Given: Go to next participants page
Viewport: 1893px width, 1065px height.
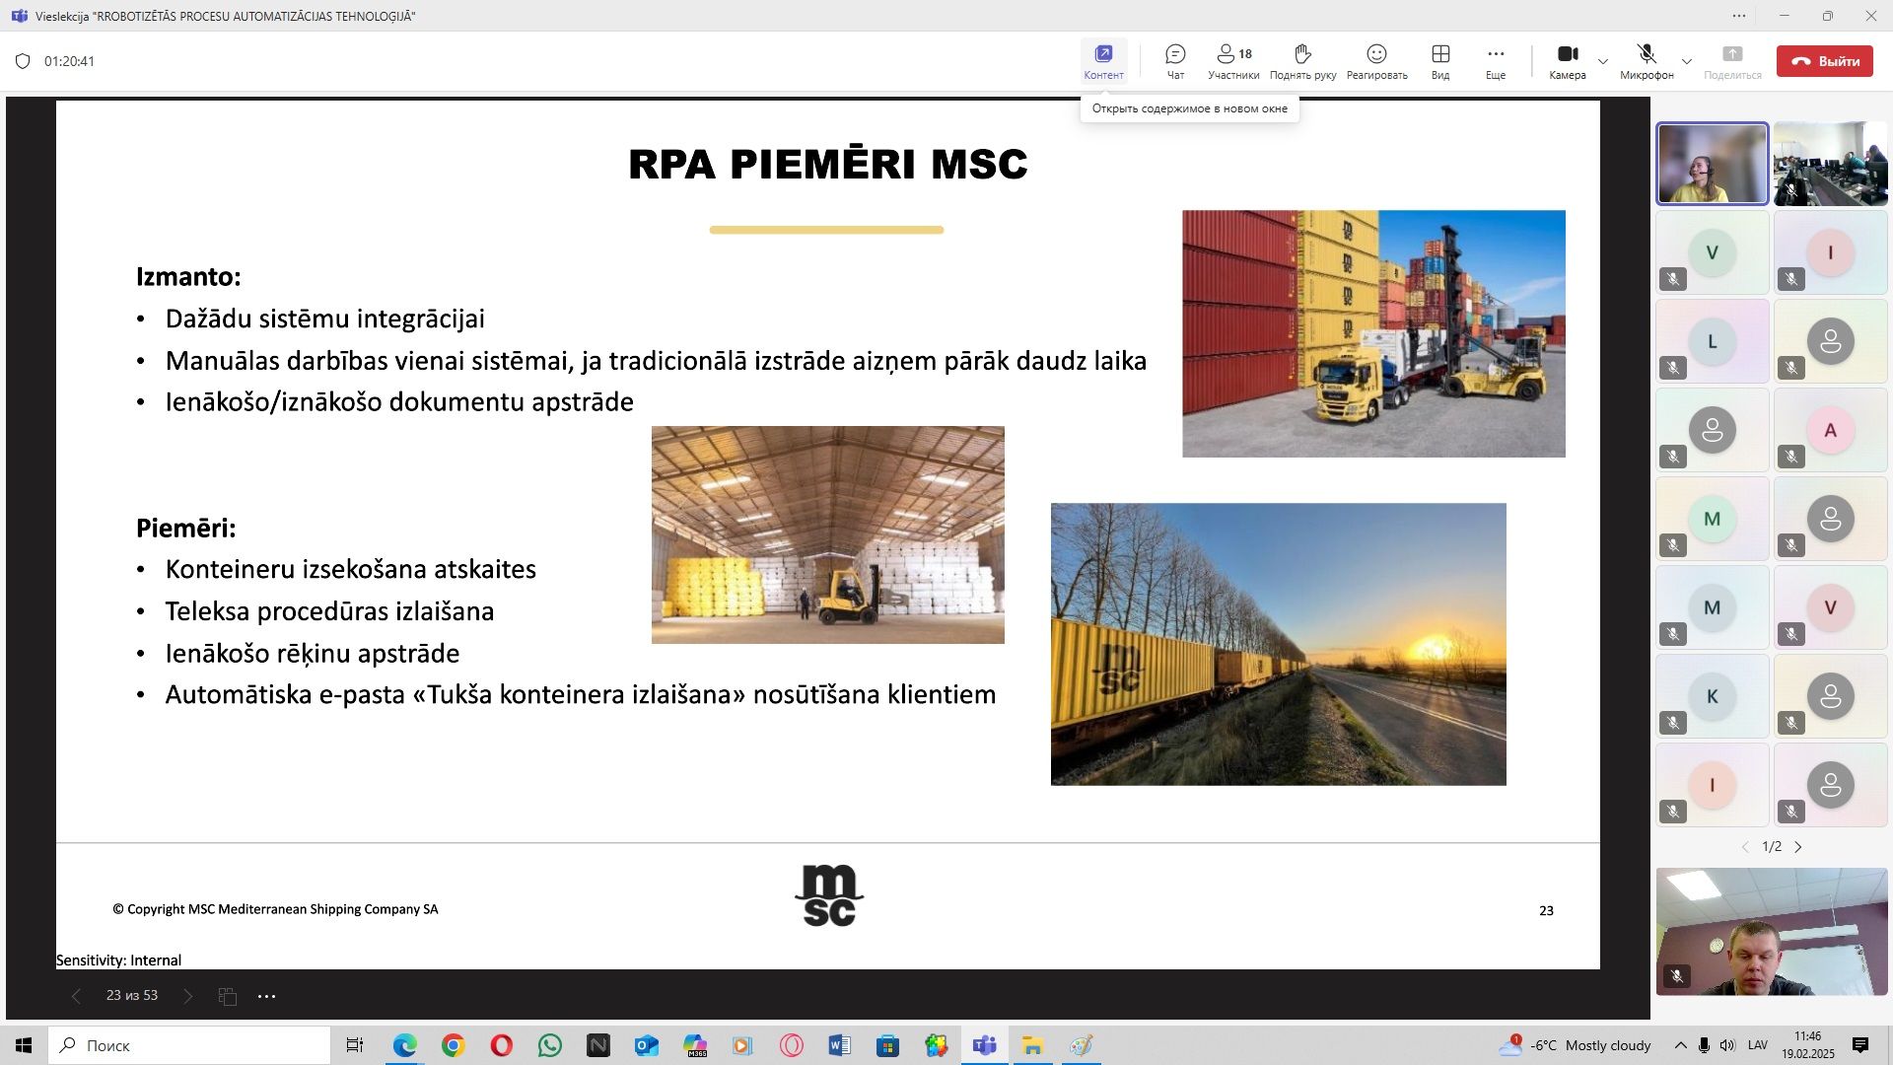Looking at the screenshot, I should click(1798, 847).
